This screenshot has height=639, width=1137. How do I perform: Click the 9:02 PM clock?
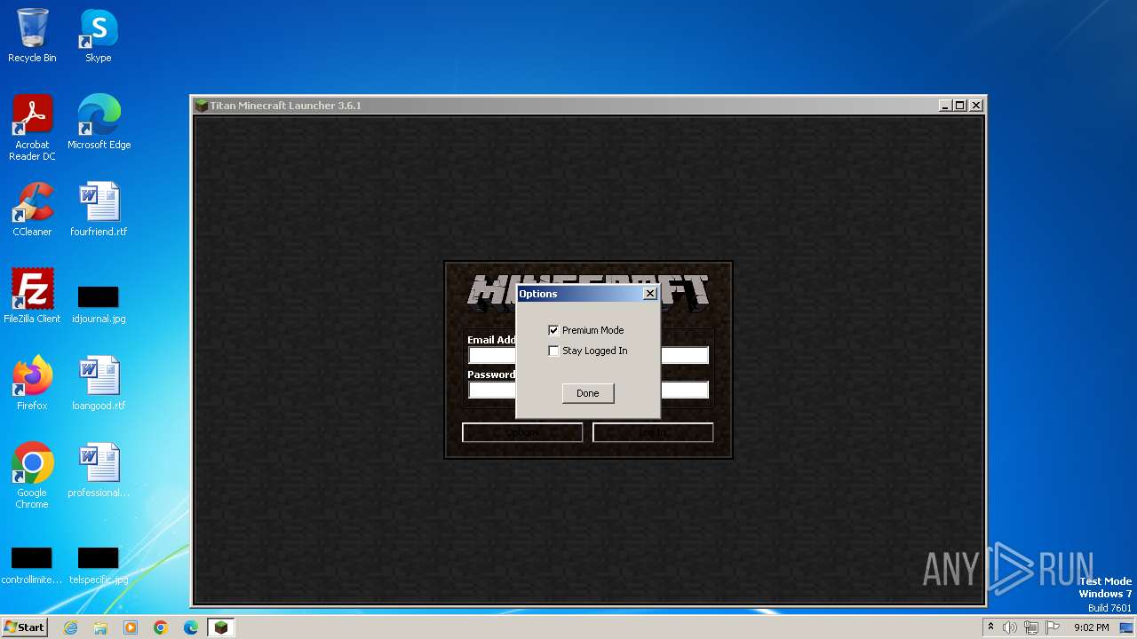point(1091,627)
